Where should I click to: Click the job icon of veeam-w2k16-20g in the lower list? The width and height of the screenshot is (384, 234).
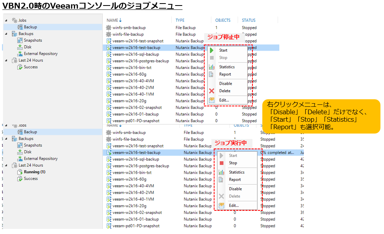coord(109,206)
